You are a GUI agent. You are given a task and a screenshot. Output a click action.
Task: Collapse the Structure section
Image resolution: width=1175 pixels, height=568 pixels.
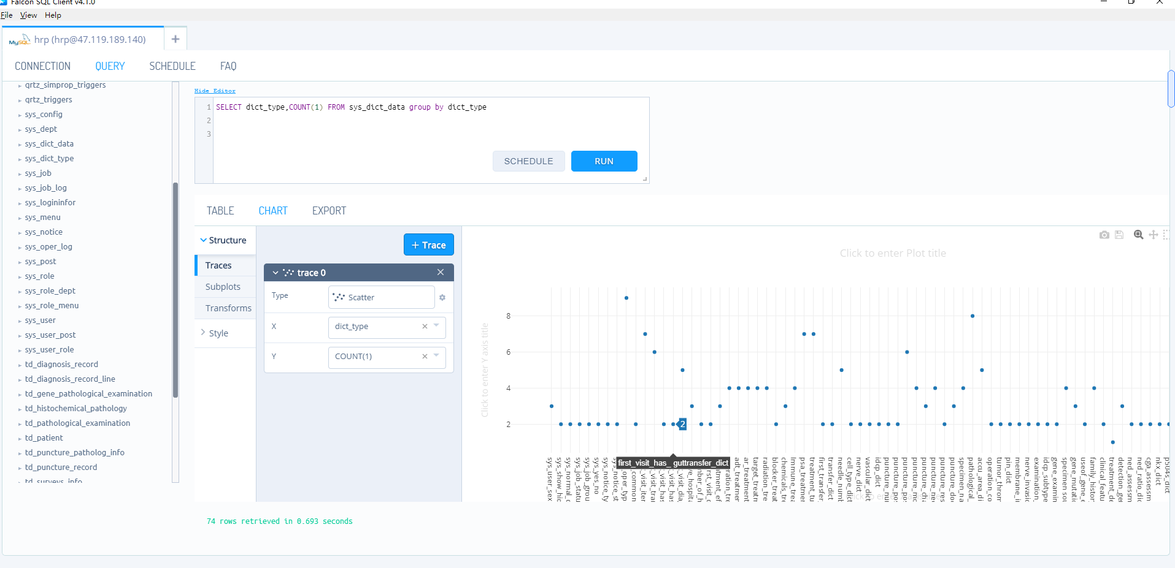pyautogui.click(x=204, y=240)
